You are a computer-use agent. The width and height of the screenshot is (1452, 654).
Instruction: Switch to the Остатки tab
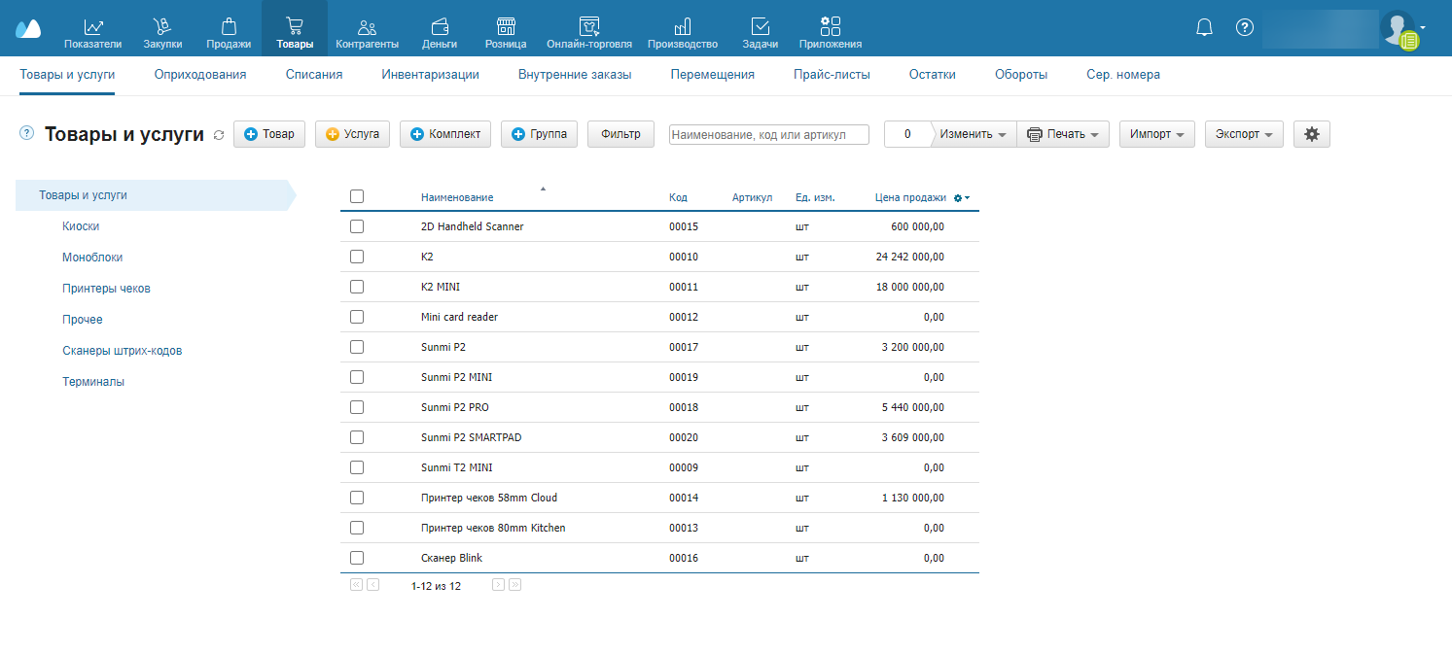(x=932, y=75)
